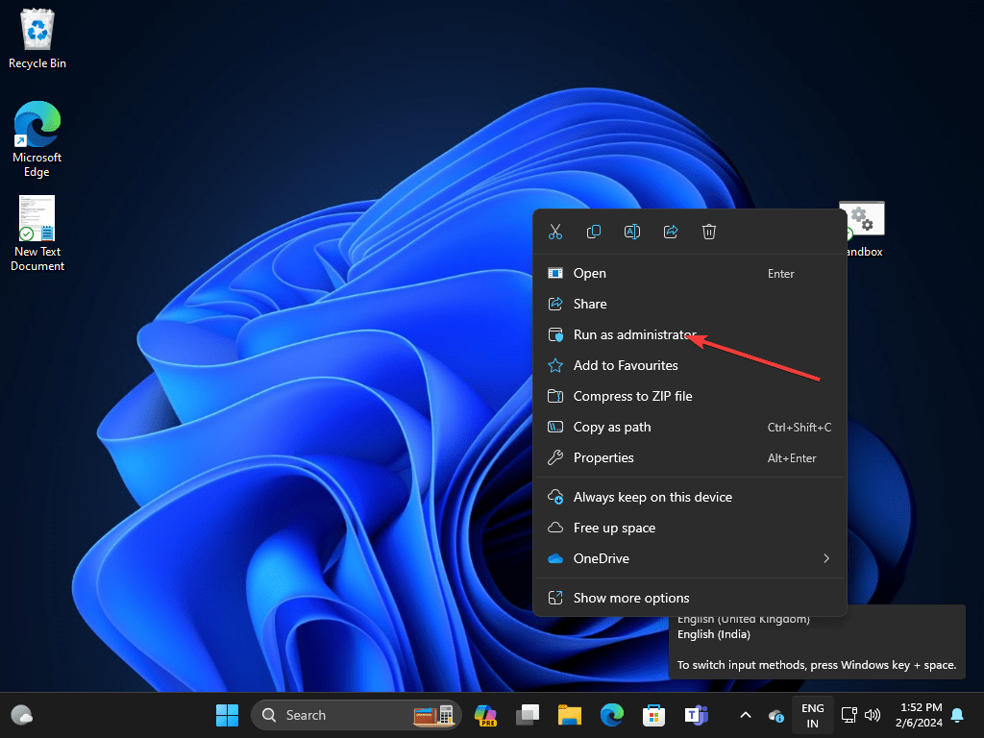Click the volume speaker tray icon

tap(873, 715)
